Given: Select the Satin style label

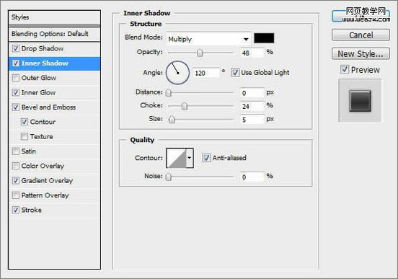Looking at the screenshot, I should [x=28, y=151].
